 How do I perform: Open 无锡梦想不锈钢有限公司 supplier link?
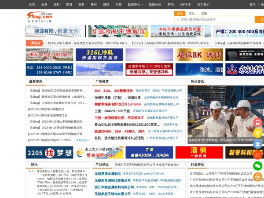click(113, 194)
